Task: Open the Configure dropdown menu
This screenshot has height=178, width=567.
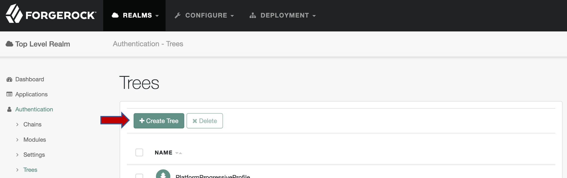Action: [206, 16]
